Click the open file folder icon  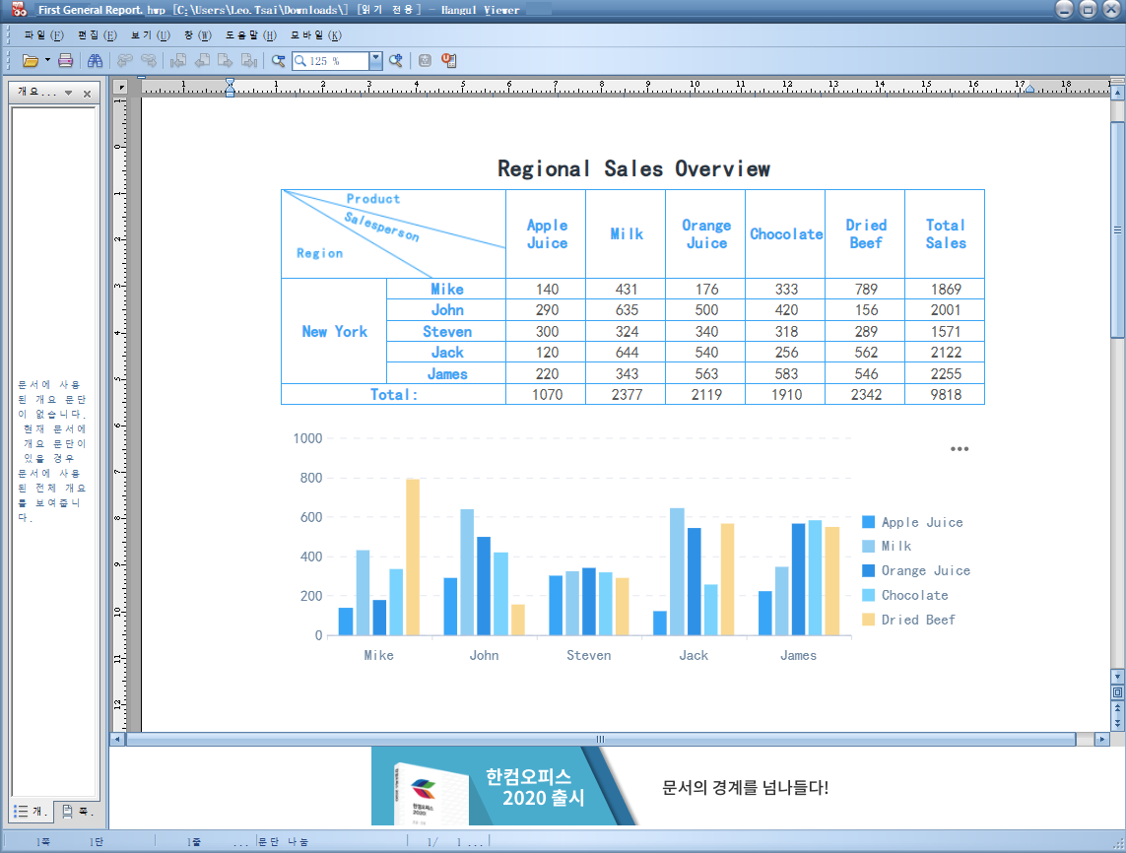tap(31, 61)
